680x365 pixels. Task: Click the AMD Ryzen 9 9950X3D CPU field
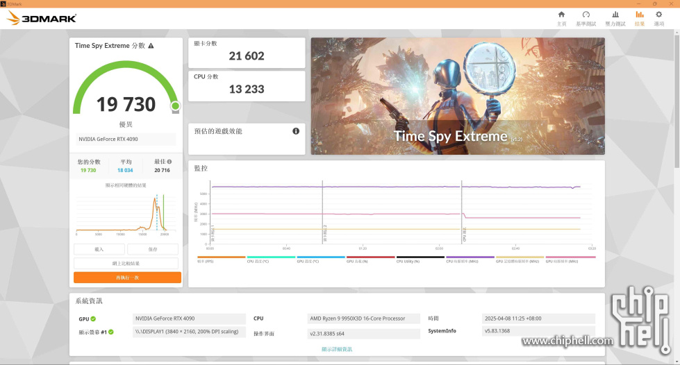(x=363, y=319)
